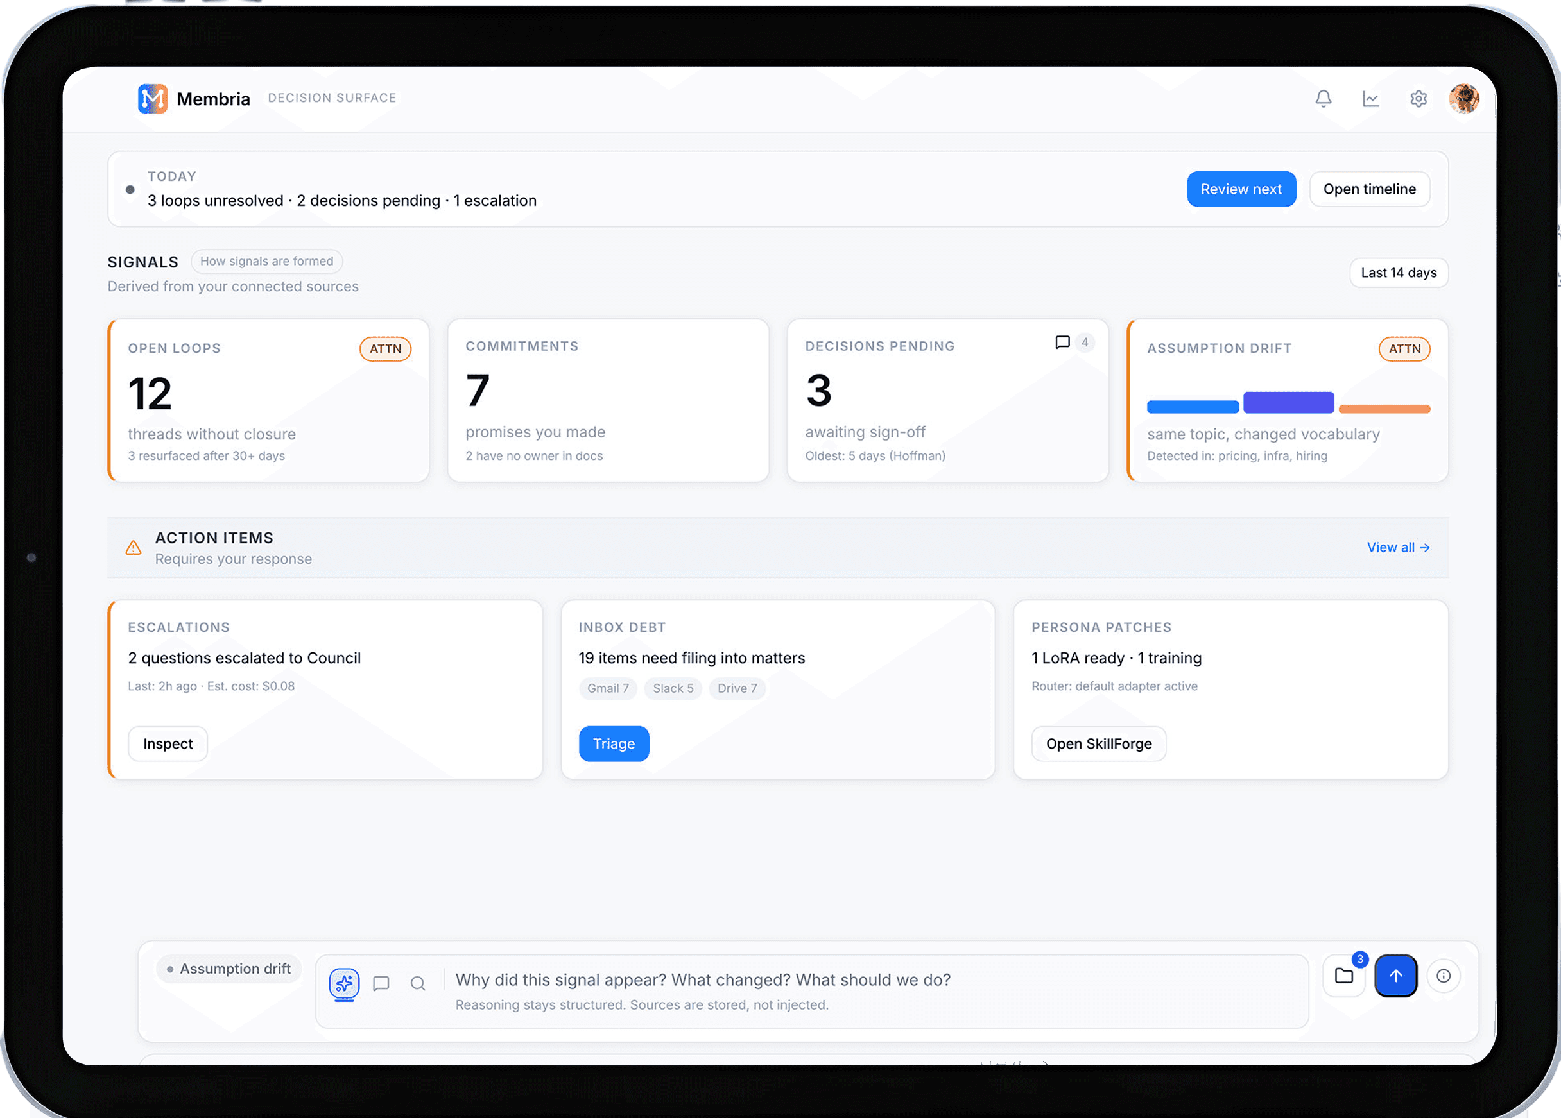Expand 'How signals are formed'
This screenshot has width=1561, height=1118.
(x=267, y=262)
